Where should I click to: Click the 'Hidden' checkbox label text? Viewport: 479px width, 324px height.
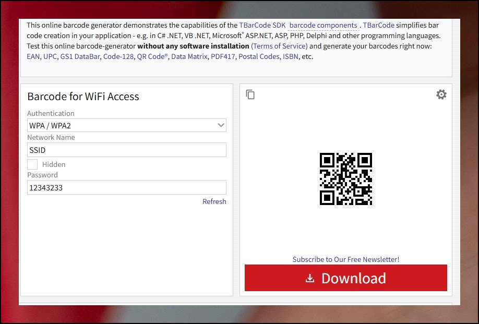click(x=54, y=164)
